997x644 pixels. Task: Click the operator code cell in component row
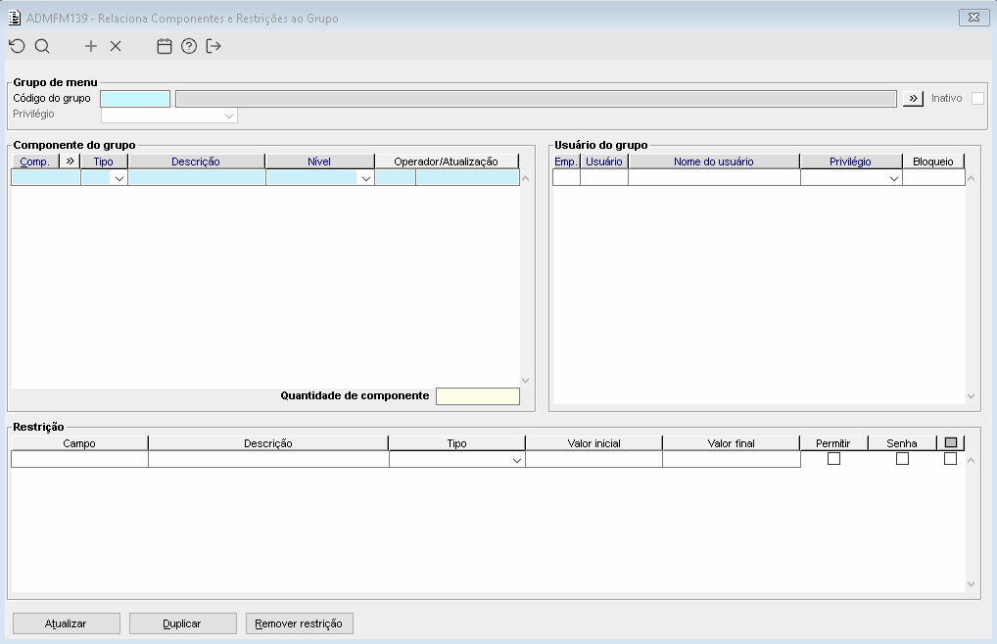click(396, 178)
